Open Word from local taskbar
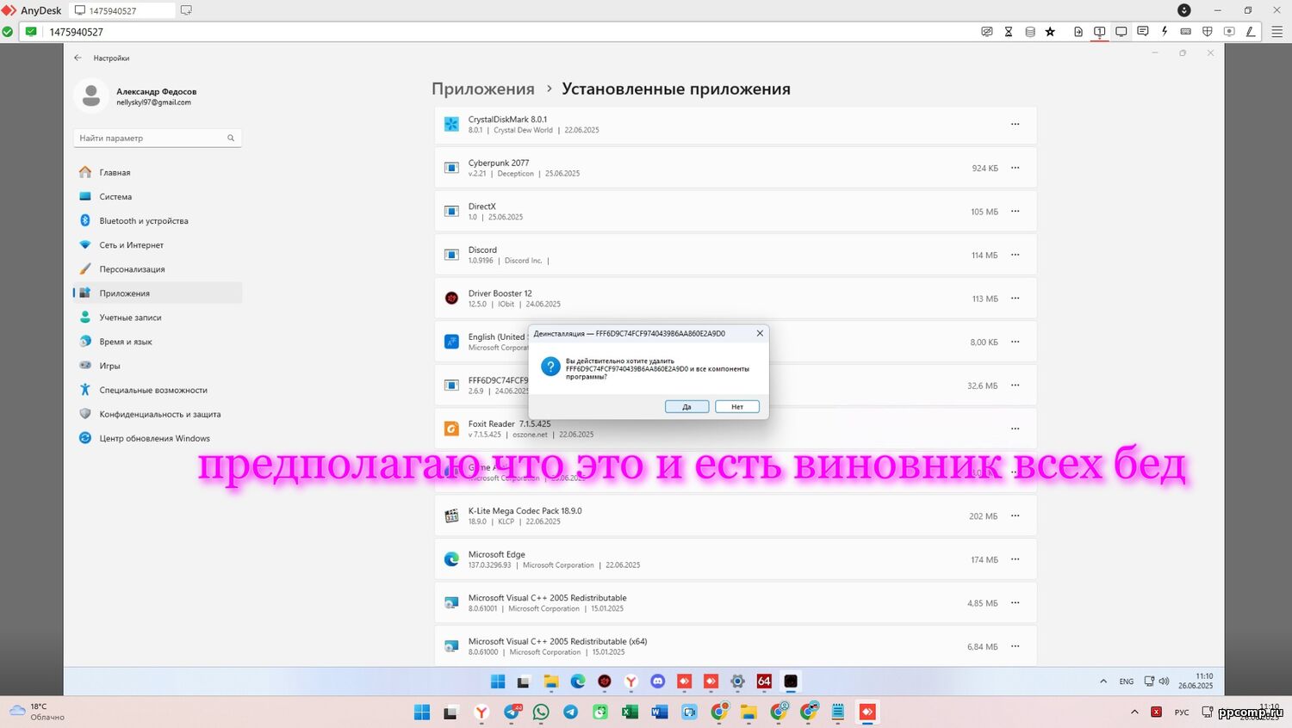Viewport: 1292px width, 728px height. pos(660,712)
